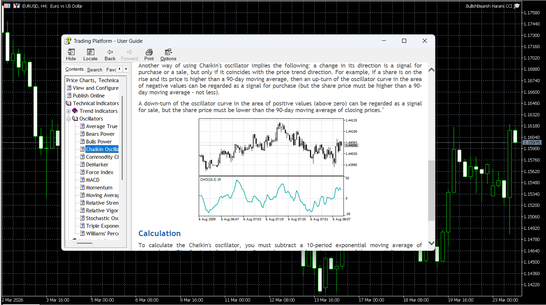This screenshot has width=546, height=305.
Task: Select the Chaikin Oscillator topic
Action: click(99, 149)
